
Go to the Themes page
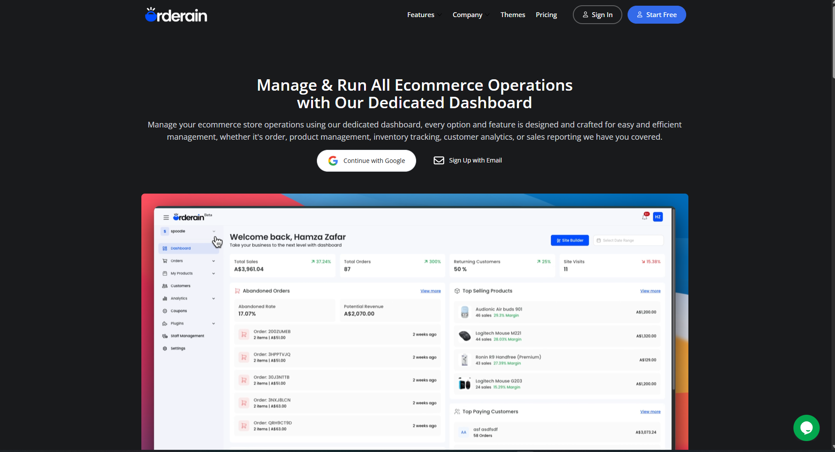pos(512,15)
